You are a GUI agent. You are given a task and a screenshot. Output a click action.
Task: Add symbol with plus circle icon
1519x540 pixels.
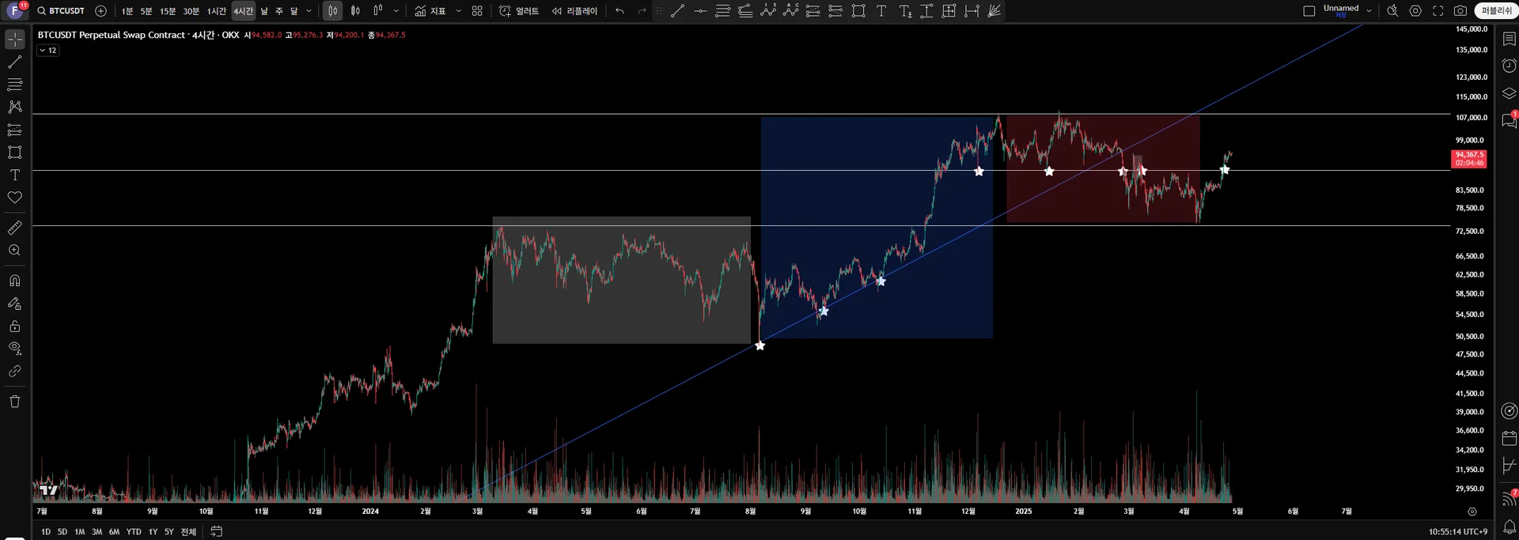100,11
